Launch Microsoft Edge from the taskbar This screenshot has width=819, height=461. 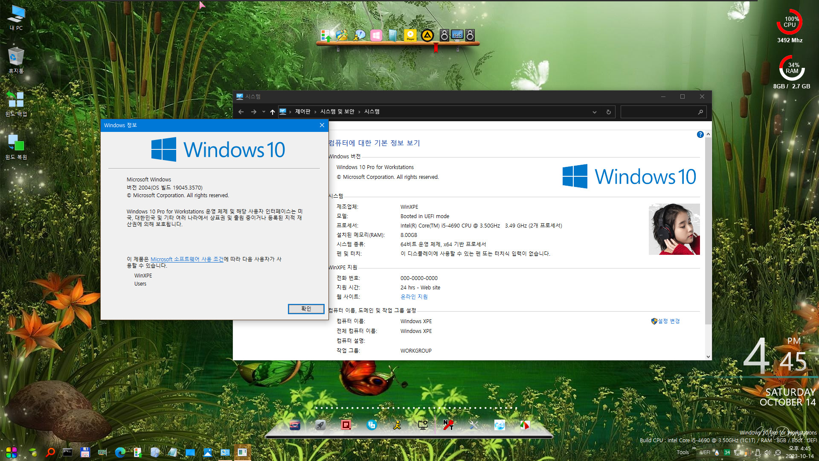(x=120, y=452)
